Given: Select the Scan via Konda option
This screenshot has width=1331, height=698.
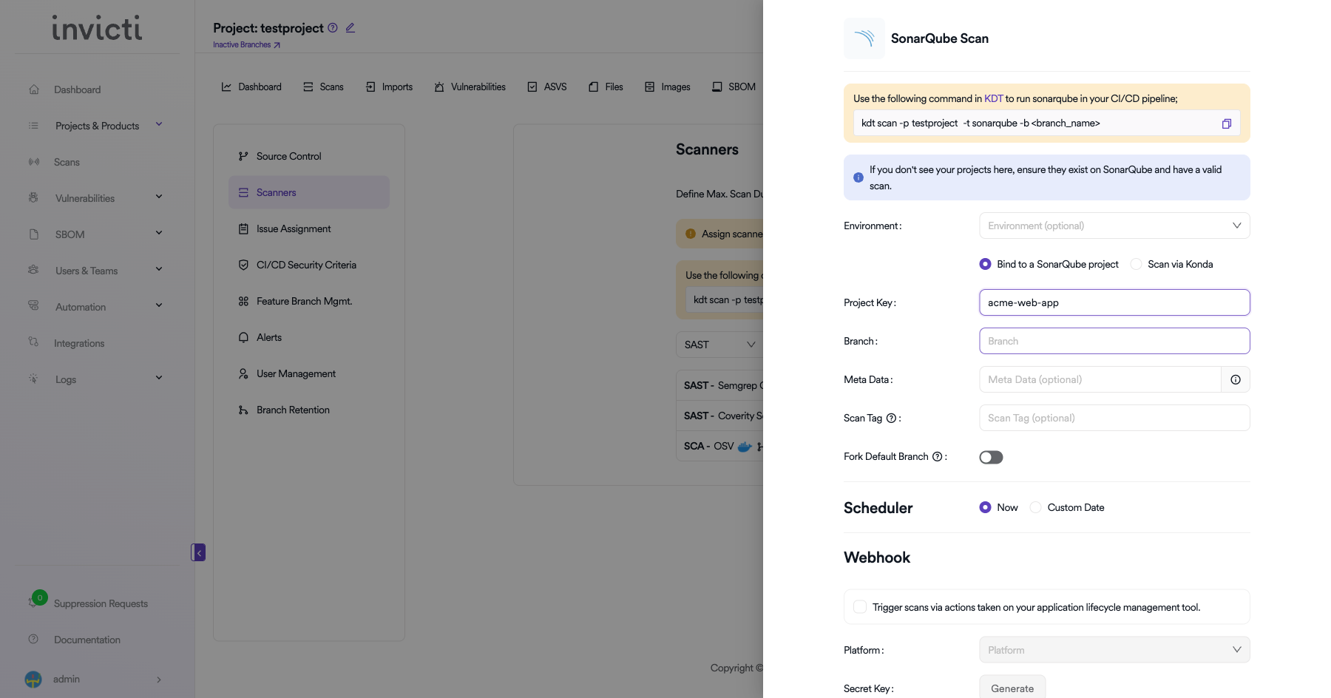Looking at the screenshot, I should 1137,265.
